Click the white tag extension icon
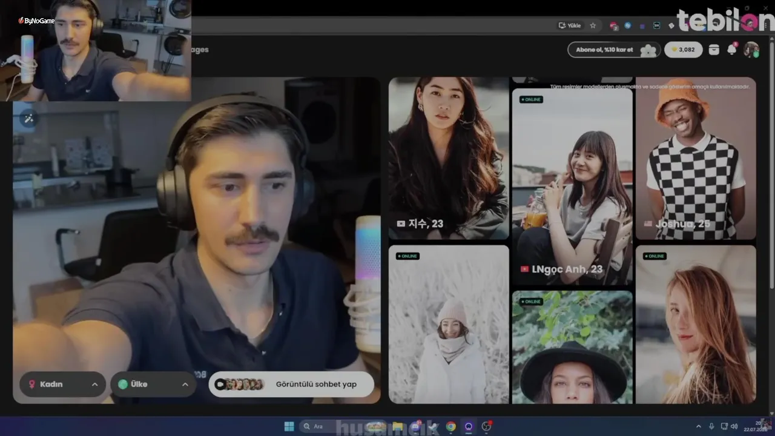Viewport: 775px width, 436px height. pyautogui.click(x=671, y=25)
